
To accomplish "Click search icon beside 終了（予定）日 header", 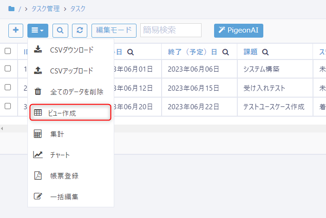I will (x=225, y=52).
